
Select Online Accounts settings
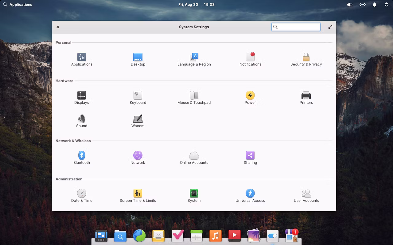(x=194, y=158)
